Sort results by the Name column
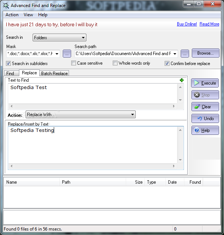Viewport: 224px width, 235px height. tap(32, 182)
